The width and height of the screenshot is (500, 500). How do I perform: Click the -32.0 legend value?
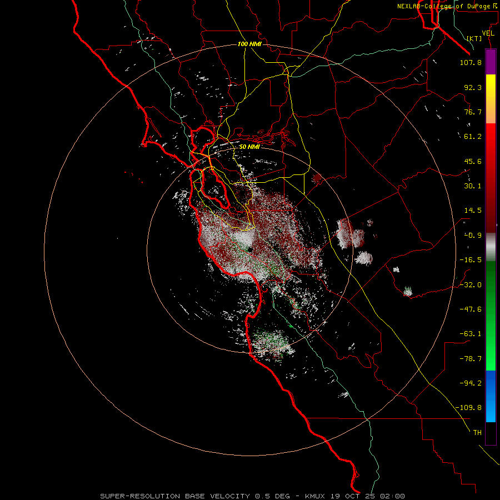coord(471,285)
